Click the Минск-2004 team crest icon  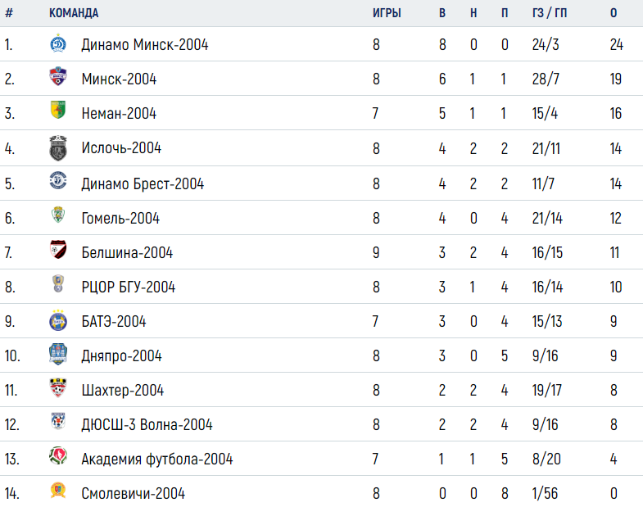coord(58,76)
